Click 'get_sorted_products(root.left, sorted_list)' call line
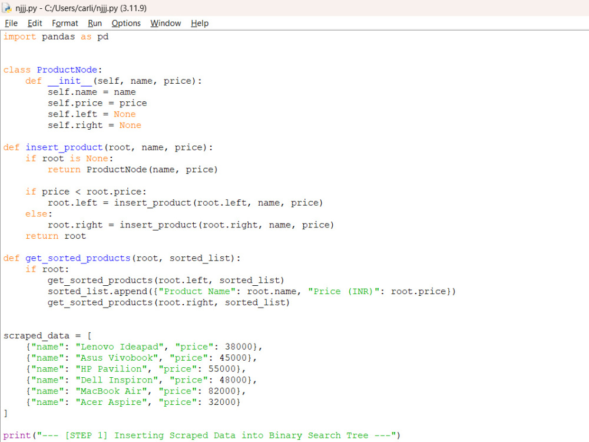 point(166,281)
